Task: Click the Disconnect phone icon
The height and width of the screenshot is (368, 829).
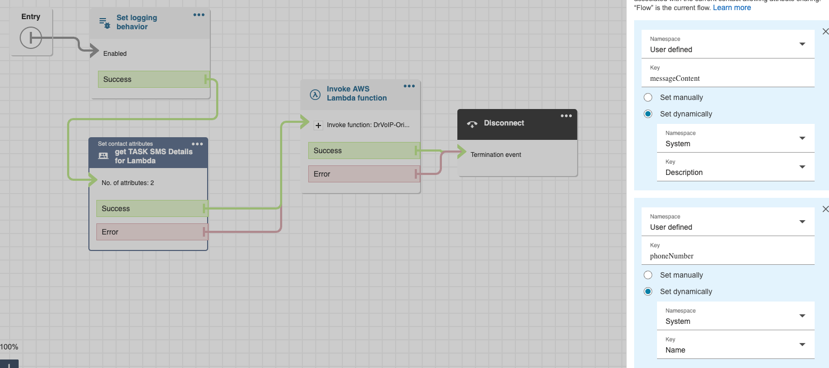Action: [472, 124]
